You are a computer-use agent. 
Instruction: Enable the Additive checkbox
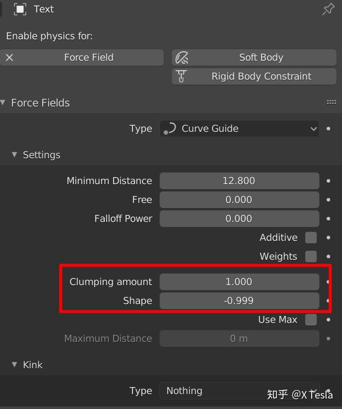tap(311, 237)
